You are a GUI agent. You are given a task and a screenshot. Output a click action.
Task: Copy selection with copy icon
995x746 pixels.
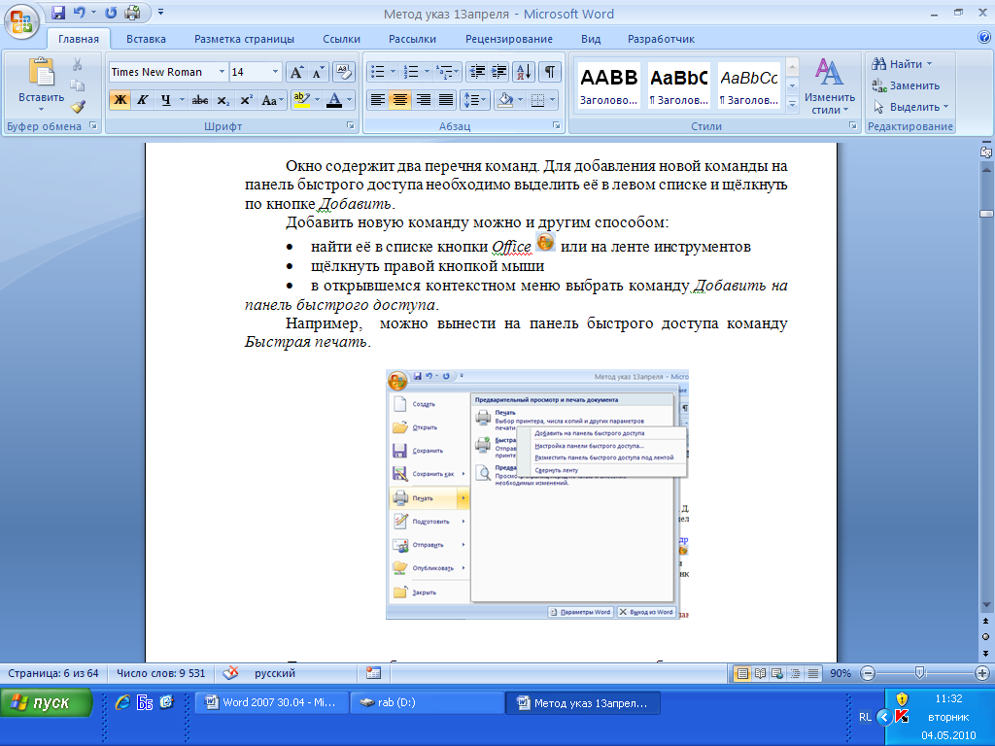(x=78, y=85)
